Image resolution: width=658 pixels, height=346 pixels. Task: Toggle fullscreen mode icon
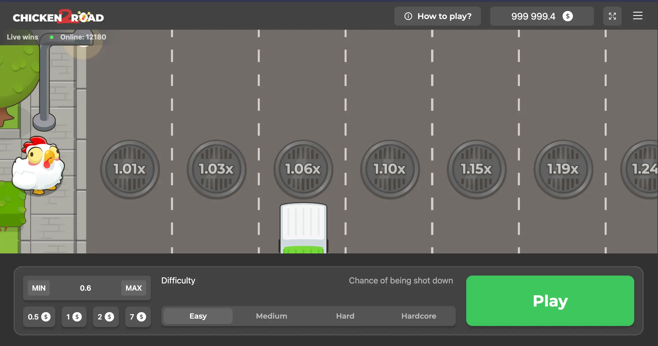(612, 16)
